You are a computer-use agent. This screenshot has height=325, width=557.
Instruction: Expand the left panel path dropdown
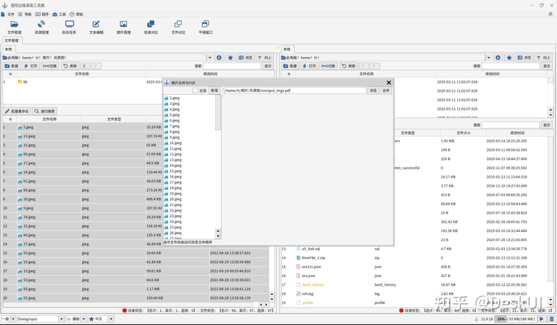point(210,57)
